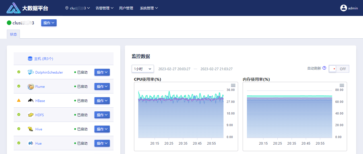Screen dimensions: 363x154
Task: Click the HDFS elephant icon
Action: click(31, 115)
